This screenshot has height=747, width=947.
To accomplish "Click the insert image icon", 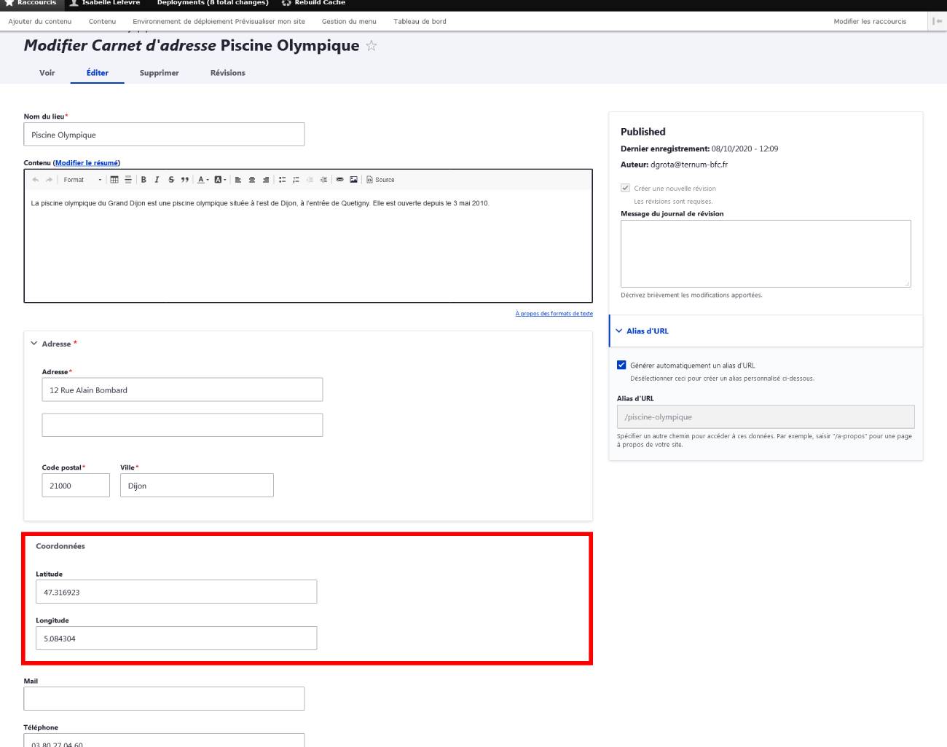I will pyautogui.click(x=353, y=180).
